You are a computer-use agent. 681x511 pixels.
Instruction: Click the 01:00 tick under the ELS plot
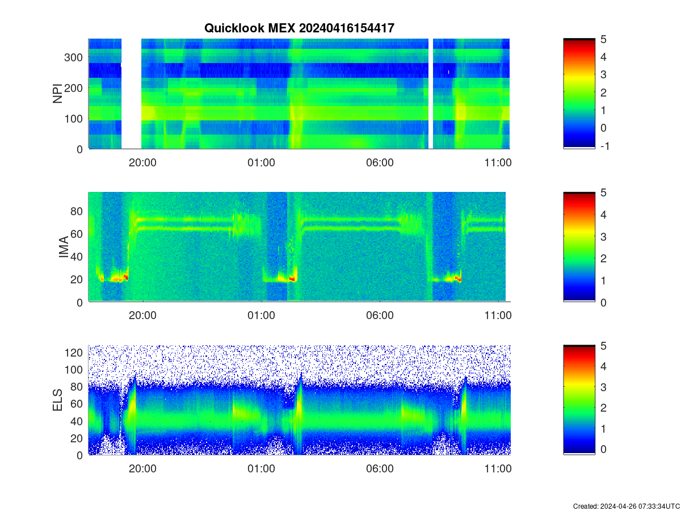coord(261,468)
